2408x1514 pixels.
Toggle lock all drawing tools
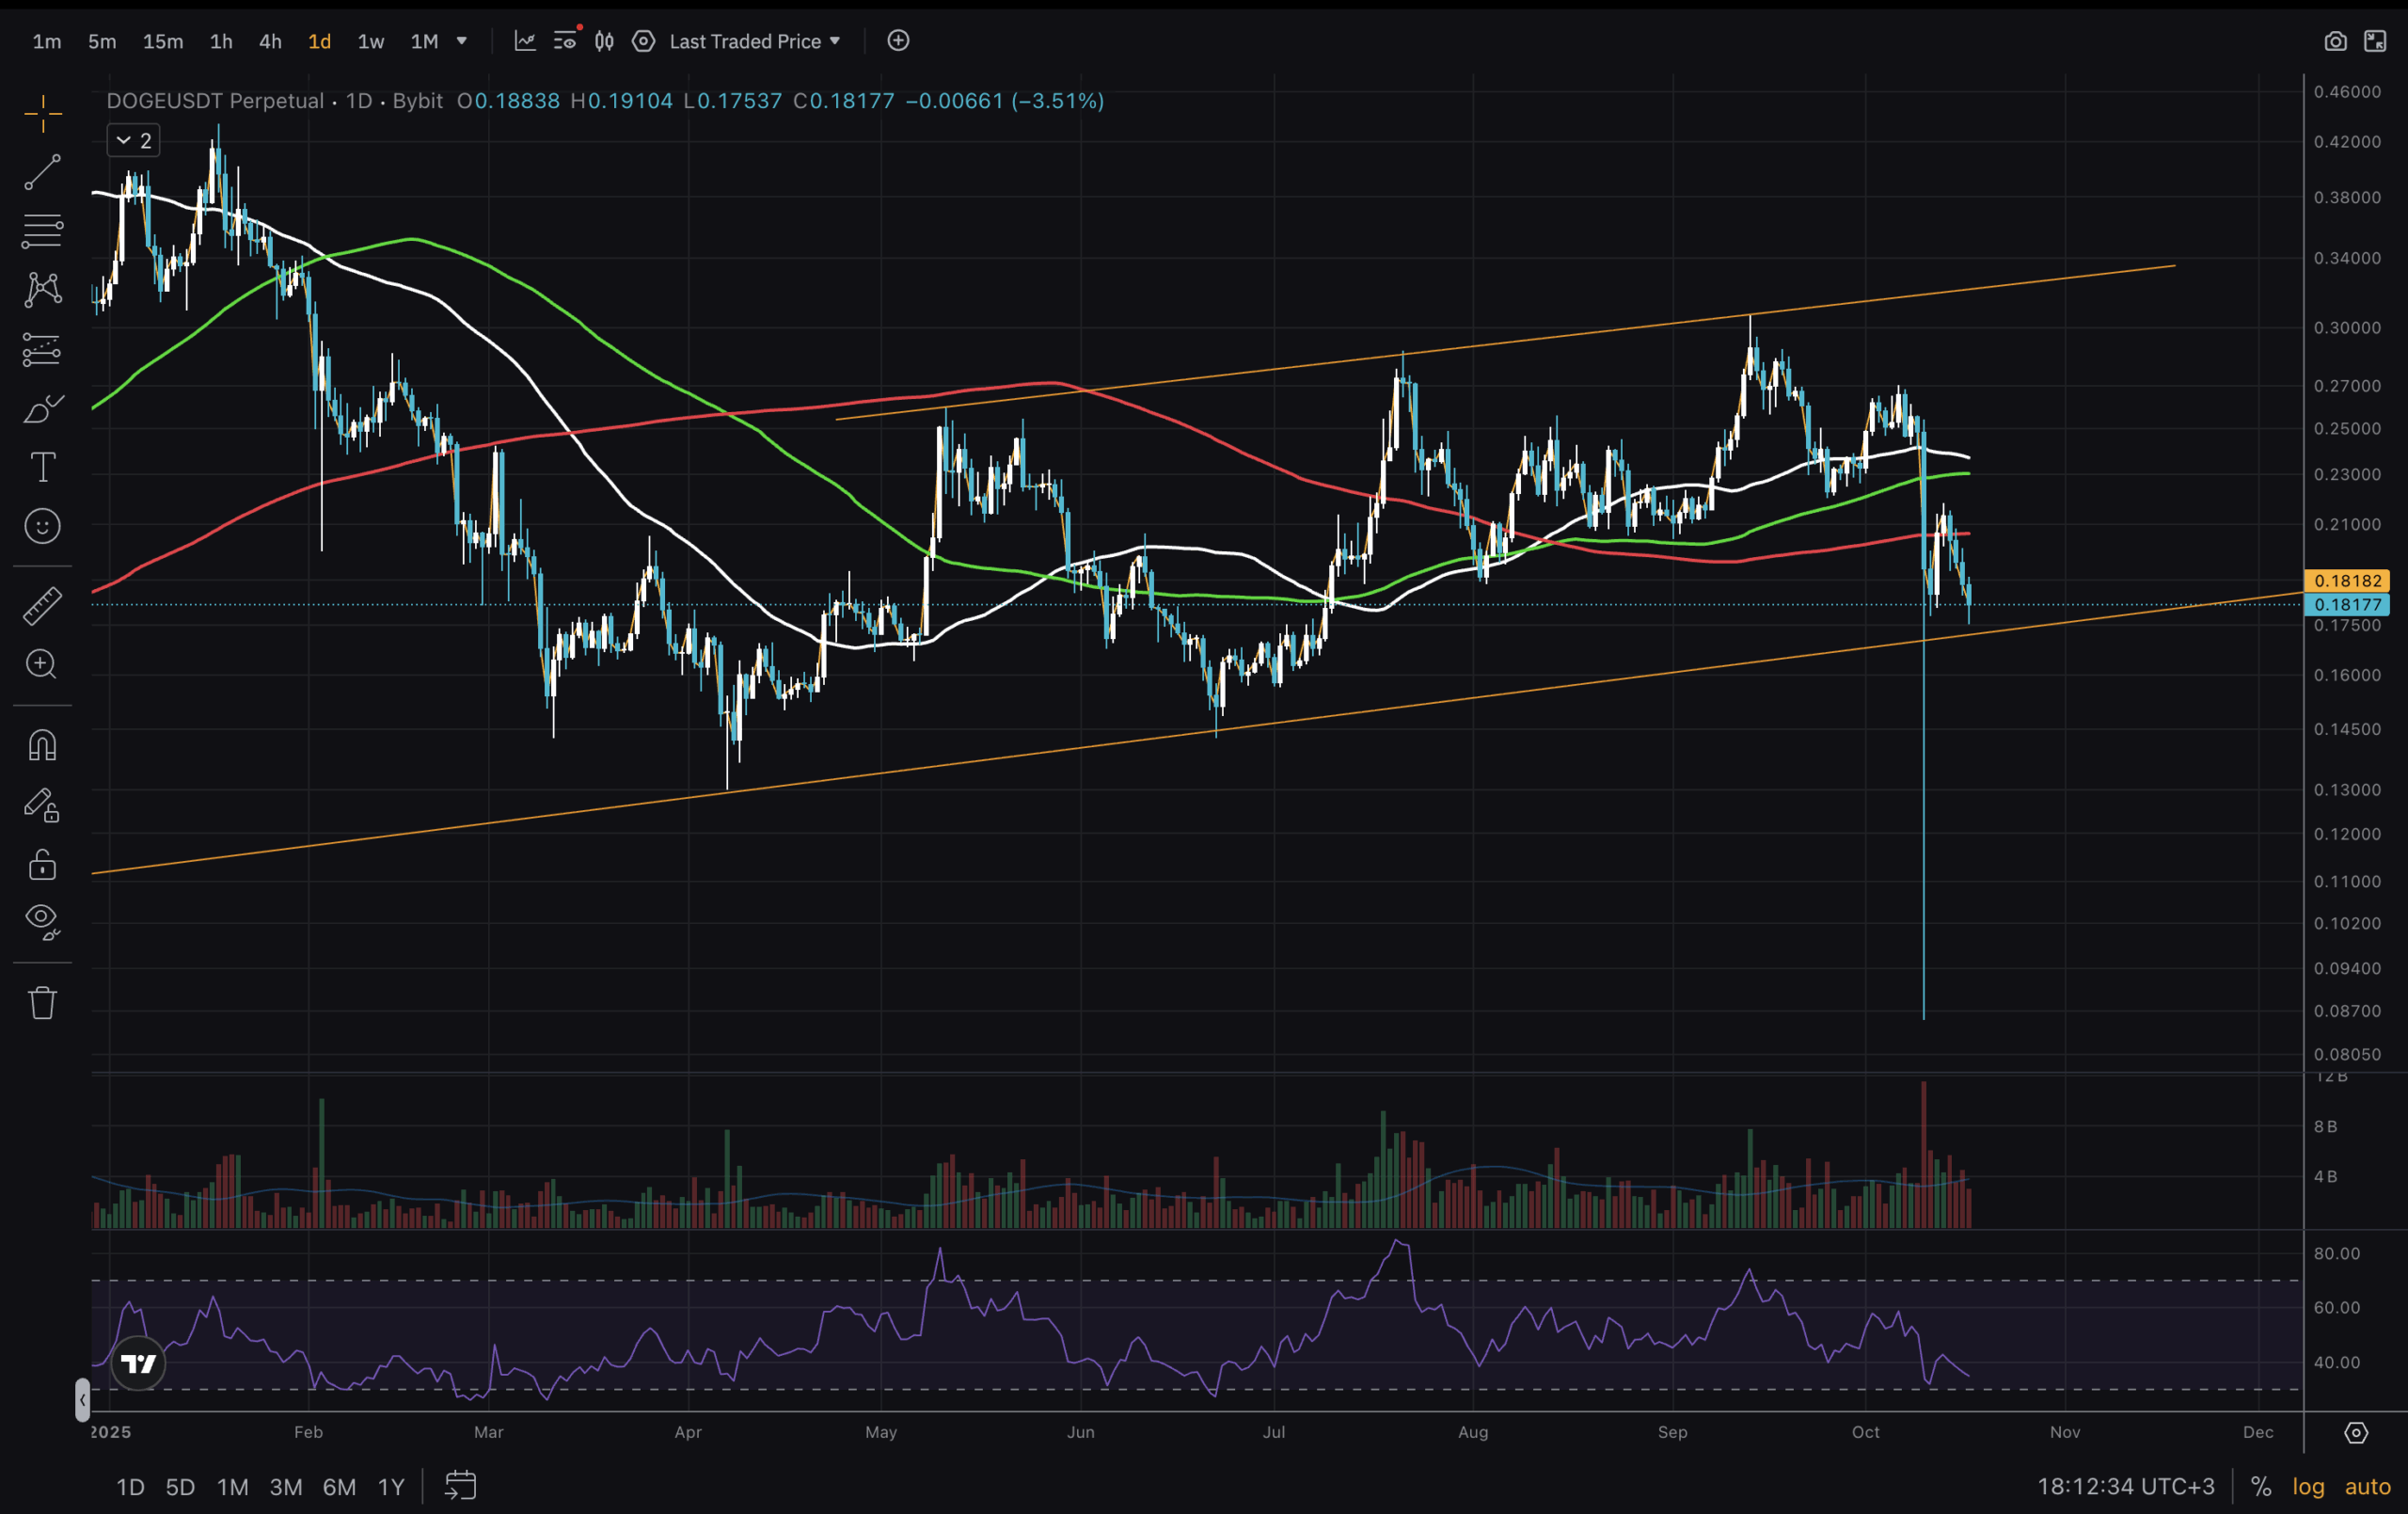[42, 865]
